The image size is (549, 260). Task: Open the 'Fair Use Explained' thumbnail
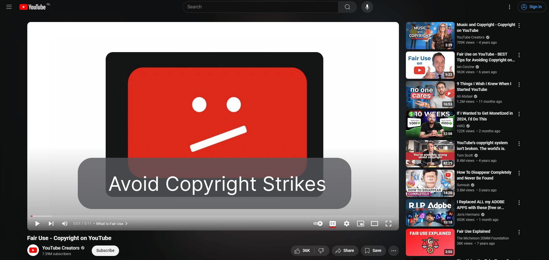click(x=430, y=242)
